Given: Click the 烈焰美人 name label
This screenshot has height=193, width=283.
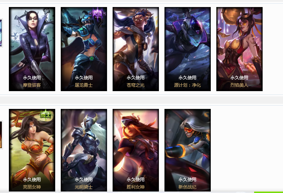Looking at the screenshot, I should click(239, 85).
